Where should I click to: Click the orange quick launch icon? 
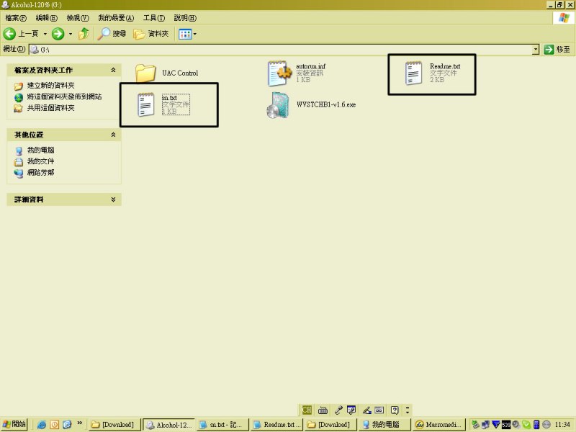click(55, 425)
